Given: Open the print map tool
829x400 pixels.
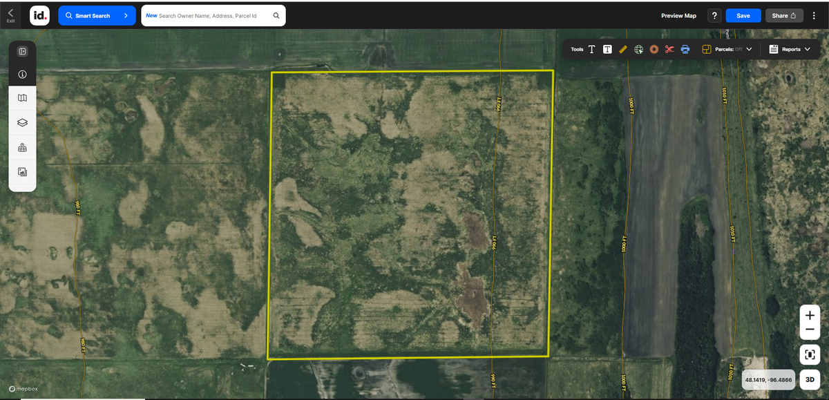Looking at the screenshot, I should [x=685, y=49].
